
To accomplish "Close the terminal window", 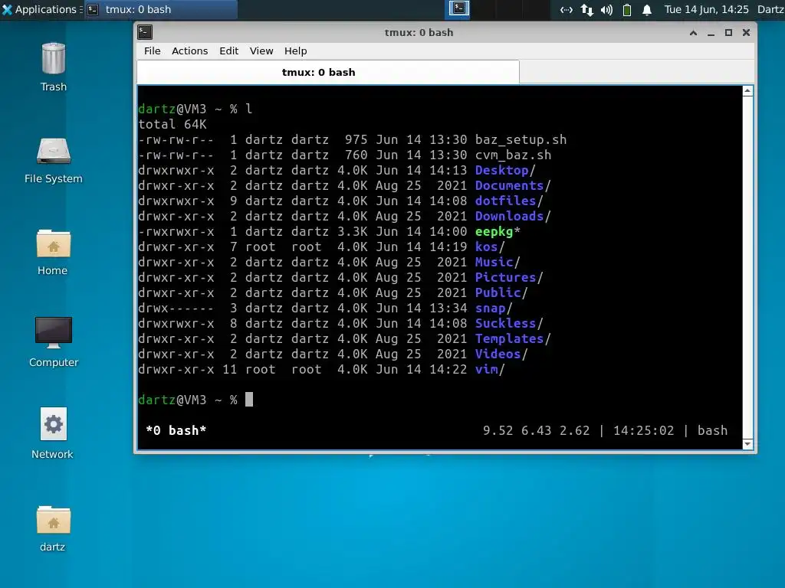I will click(746, 32).
